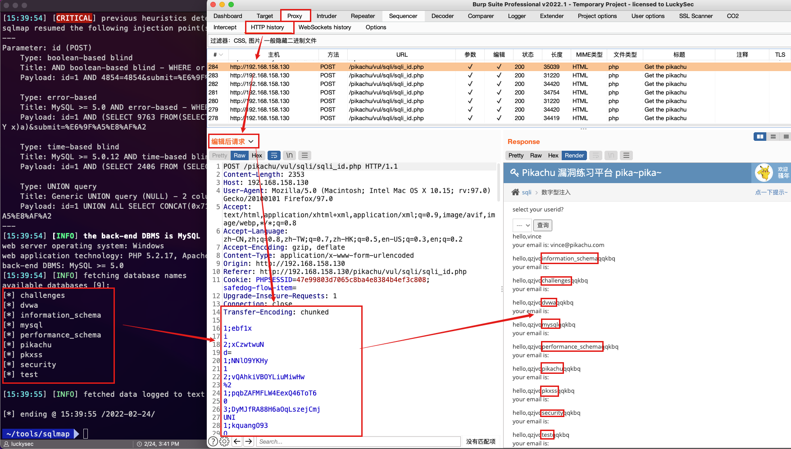Go to the Extender tab
The height and width of the screenshot is (449, 791).
click(x=552, y=16)
